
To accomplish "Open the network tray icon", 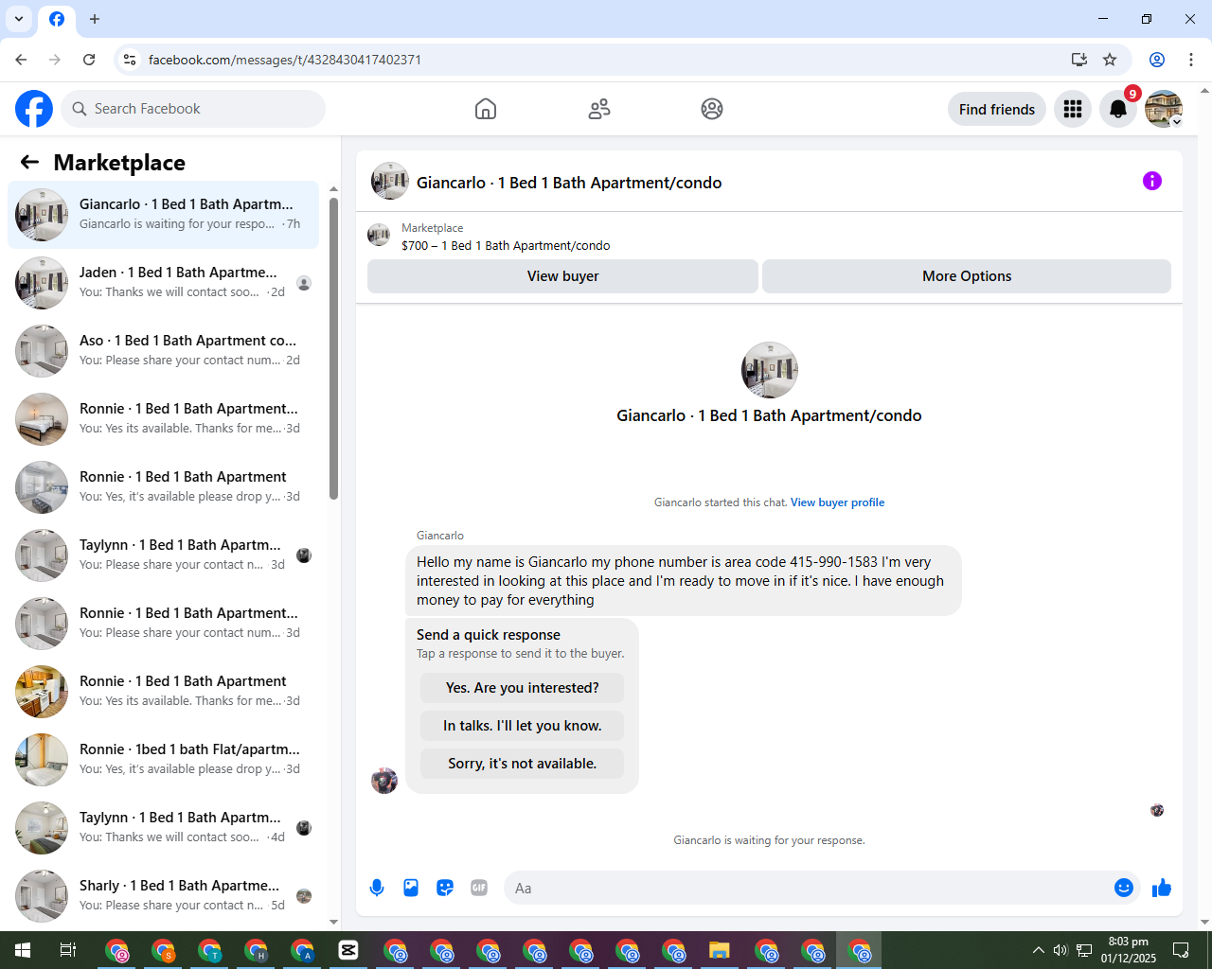I will point(1084,950).
